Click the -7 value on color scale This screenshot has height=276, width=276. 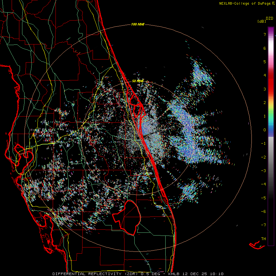tap(263, 225)
